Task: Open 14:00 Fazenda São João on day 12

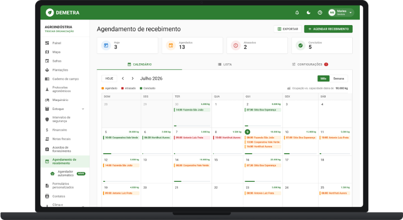Action: coord(121,165)
